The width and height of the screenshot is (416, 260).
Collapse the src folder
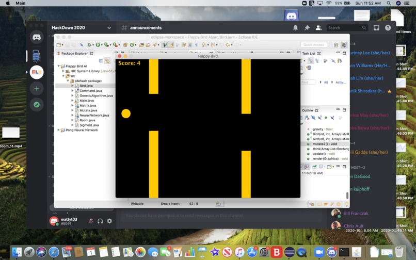coord(63,76)
